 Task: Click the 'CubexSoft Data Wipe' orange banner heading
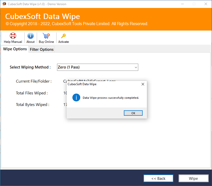[x=42, y=16]
